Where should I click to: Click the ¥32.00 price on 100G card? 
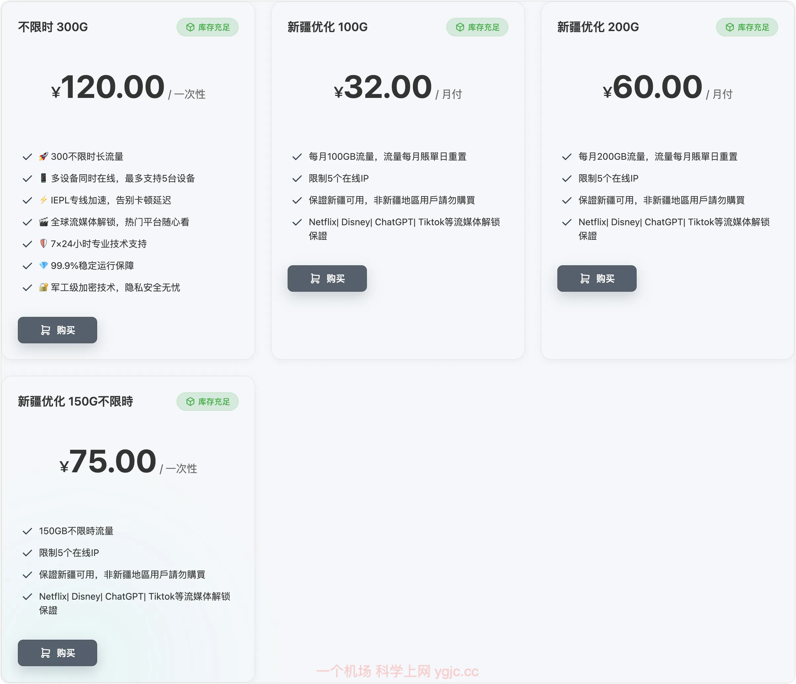384,87
